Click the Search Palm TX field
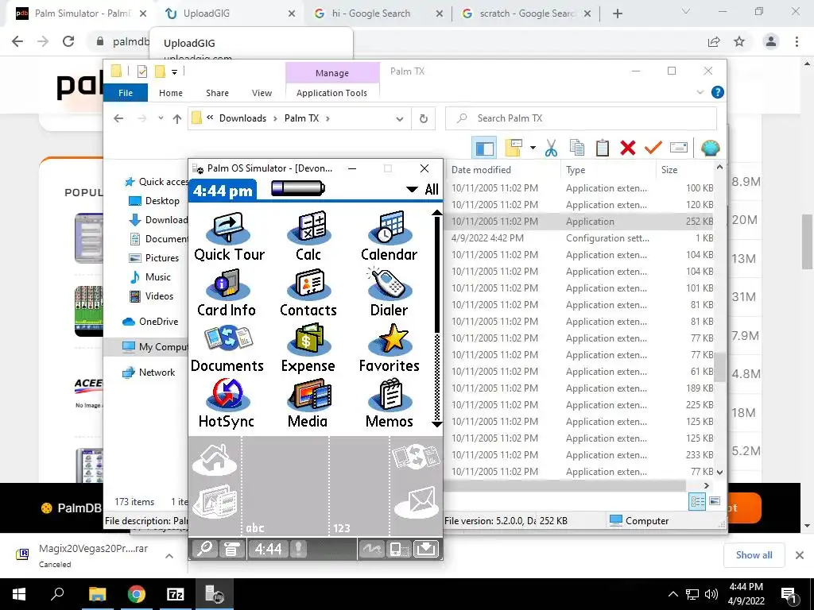This screenshot has height=610, width=814. (x=581, y=119)
